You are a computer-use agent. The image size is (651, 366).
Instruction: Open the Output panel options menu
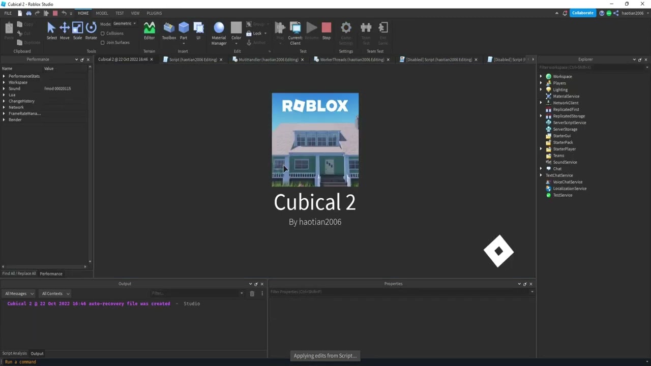(262, 293)
